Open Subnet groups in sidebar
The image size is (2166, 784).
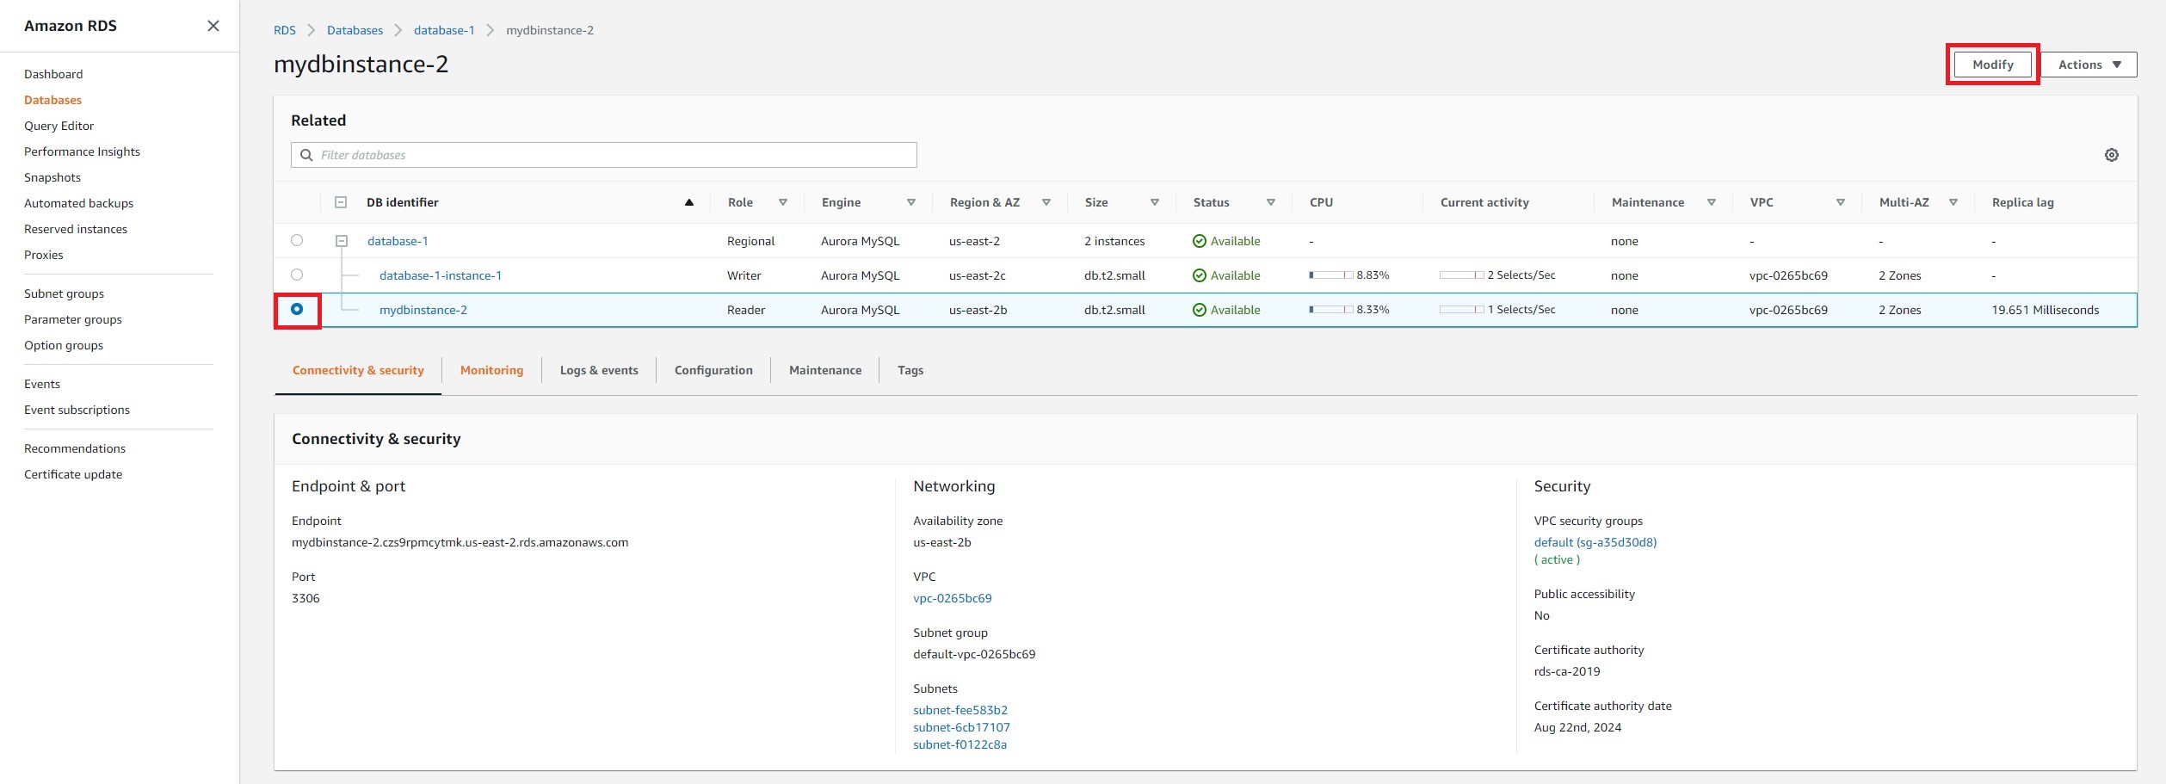(x=64, y=293)
